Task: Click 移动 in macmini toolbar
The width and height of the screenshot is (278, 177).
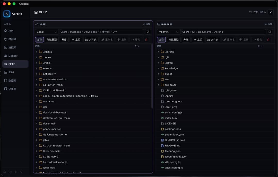Action: pos(257,40)
